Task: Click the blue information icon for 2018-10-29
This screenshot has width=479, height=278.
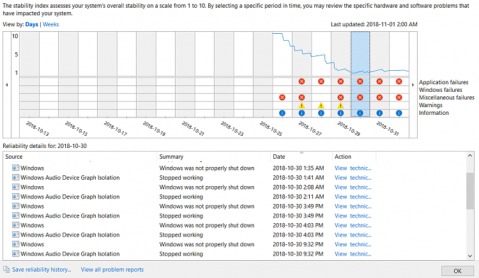Action: click(340, 113)
